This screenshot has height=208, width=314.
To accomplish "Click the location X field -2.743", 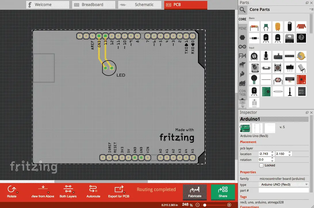I will [x=264, y=154].
